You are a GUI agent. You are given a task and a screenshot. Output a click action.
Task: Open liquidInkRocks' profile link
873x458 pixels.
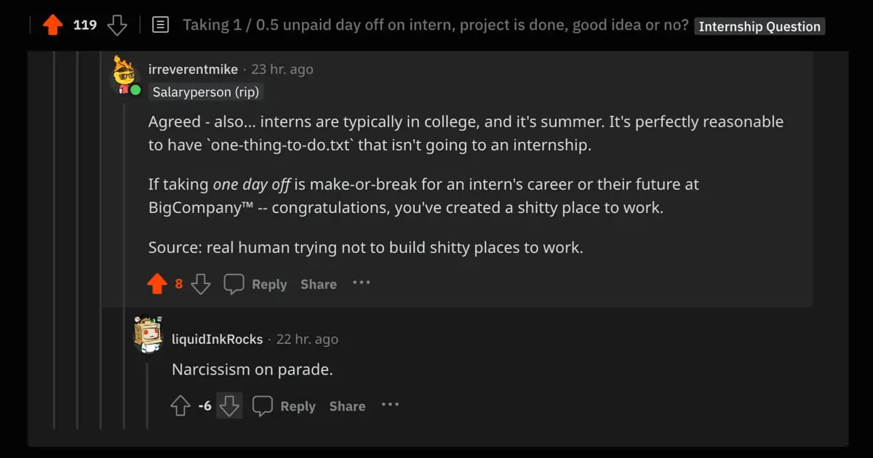[218, 339]
